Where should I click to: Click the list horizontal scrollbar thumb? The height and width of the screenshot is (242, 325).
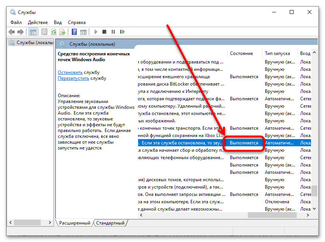click(x=272, y=215)
